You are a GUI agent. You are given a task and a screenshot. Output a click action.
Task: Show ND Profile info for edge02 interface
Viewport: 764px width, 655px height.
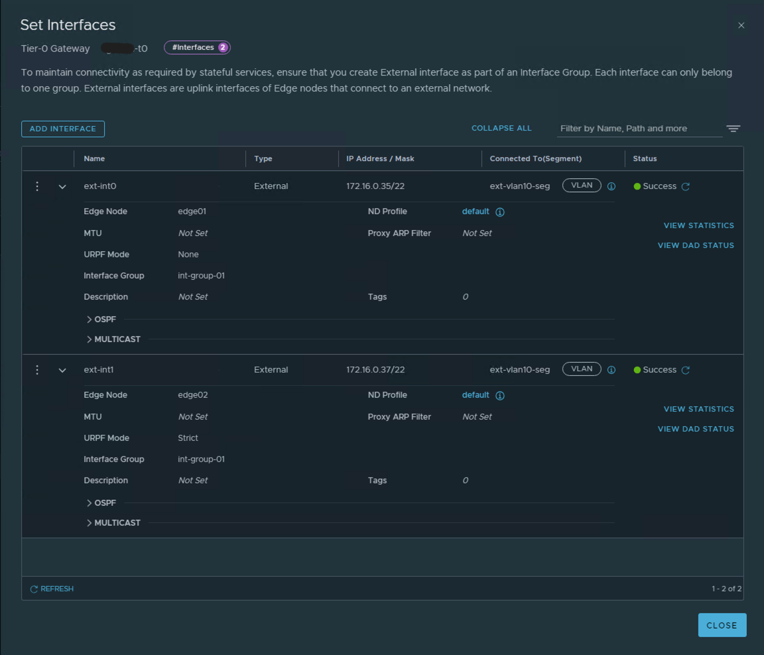pos(500,395)
